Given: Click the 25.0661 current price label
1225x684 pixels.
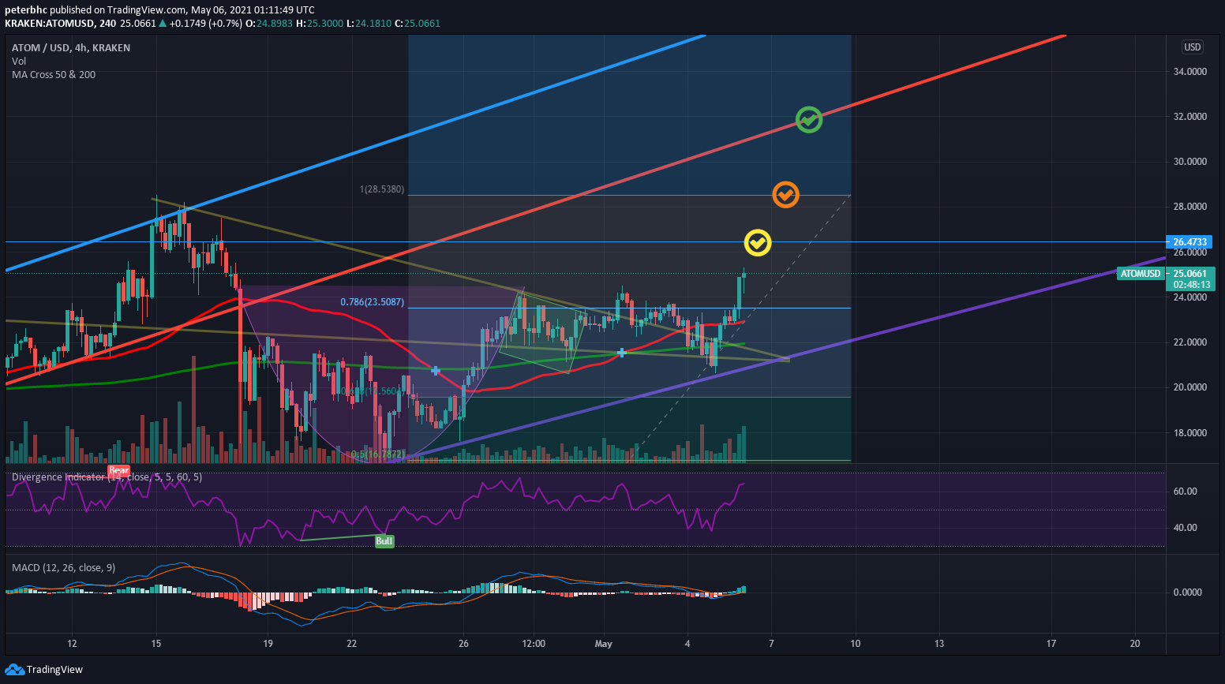Looking at the screenshot, I should 1190,274.
